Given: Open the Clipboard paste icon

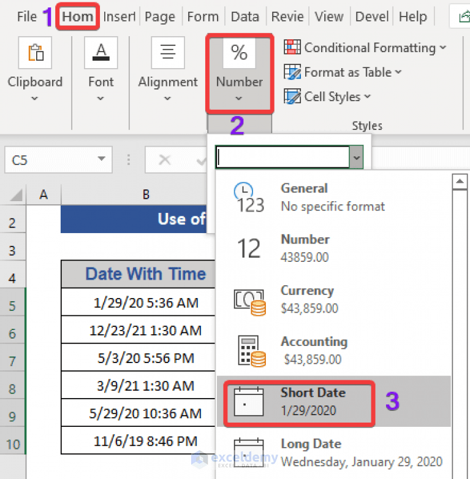Looking at the screenshot, I should click(35, 53).
